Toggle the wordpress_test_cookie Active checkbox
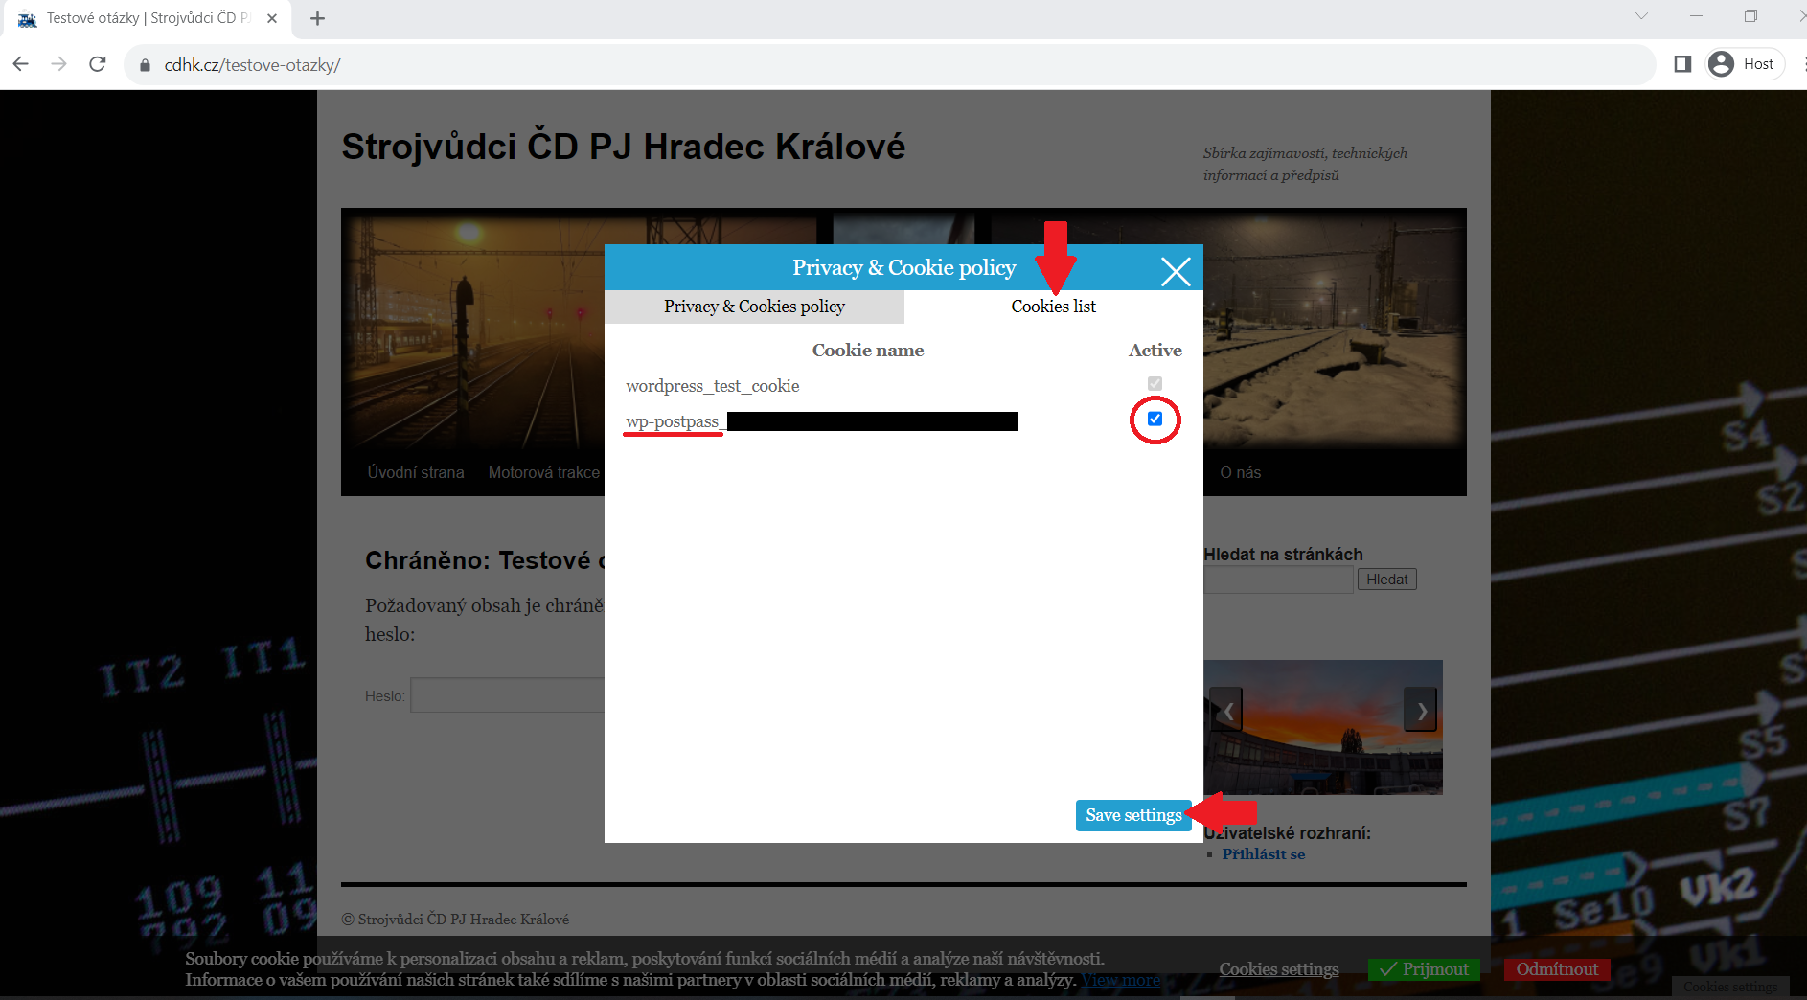 pyautogui.click(x=1155, y=383)
